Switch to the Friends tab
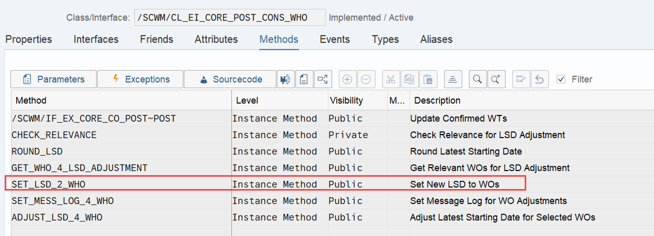 (156, 39)
